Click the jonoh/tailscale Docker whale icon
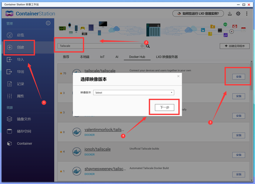Screen dimensions: 255x184 pos(77,151)
